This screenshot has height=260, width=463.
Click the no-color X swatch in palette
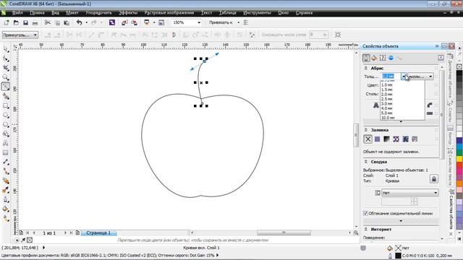[459, 67]
